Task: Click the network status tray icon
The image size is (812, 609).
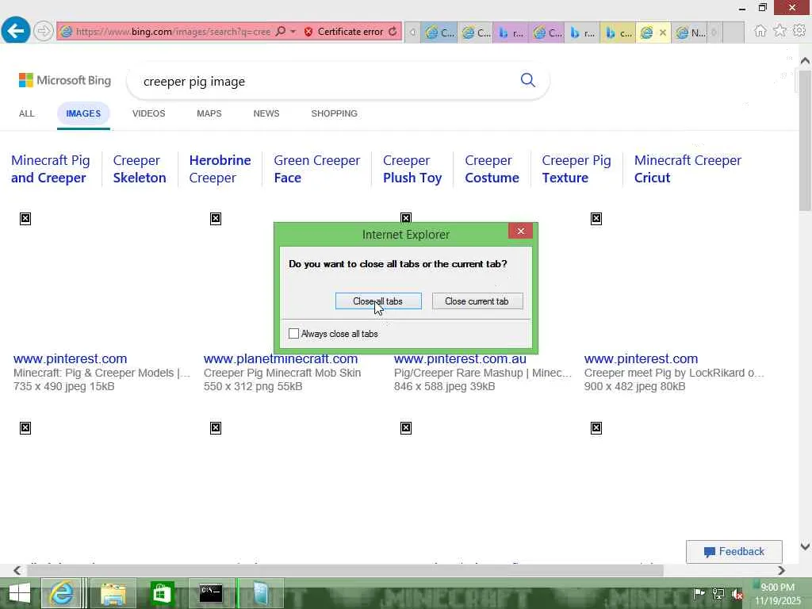Action: coord(718,593)
